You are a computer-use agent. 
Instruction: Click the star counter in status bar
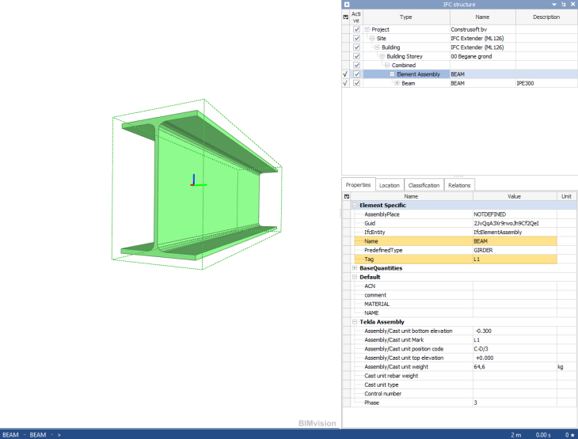click(570, 435)
